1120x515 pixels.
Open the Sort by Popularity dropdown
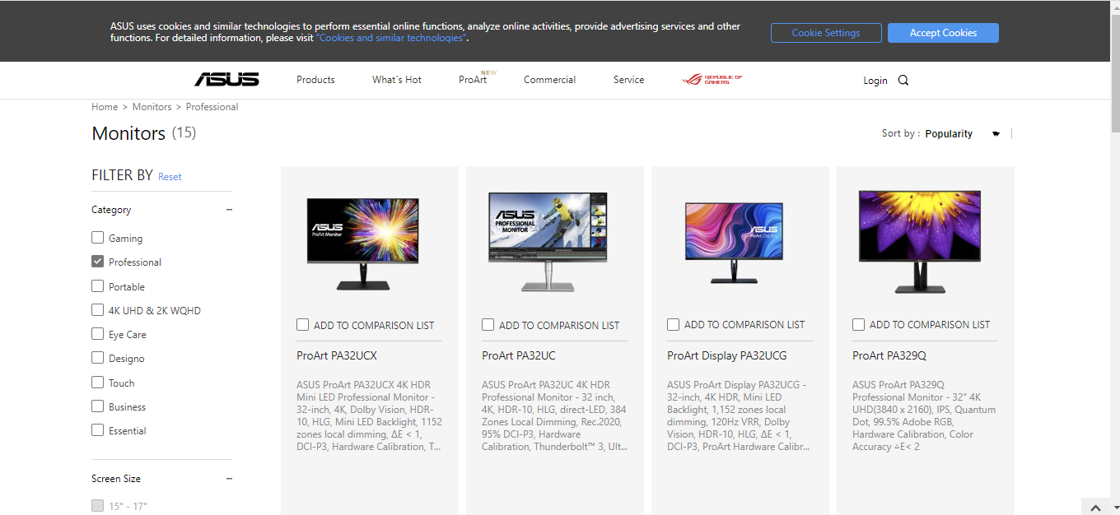pyautogui.click(x=962, y=134)
